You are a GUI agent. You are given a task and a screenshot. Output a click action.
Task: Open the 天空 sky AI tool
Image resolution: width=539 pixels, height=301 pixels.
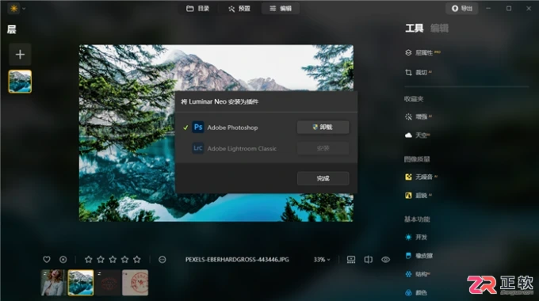click(x=418, y=135)
